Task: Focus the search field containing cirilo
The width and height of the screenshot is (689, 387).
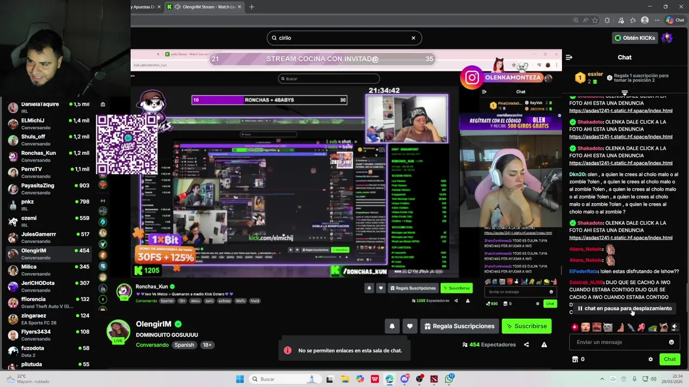Action: (344, 38)
